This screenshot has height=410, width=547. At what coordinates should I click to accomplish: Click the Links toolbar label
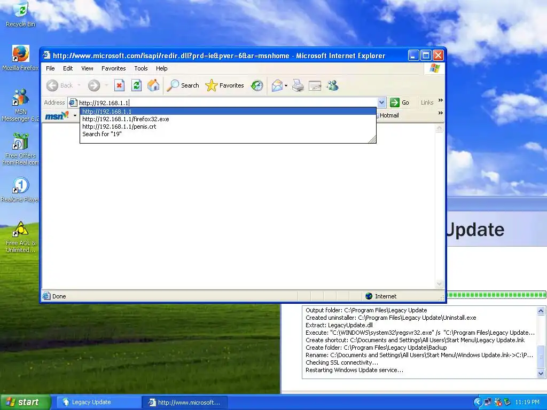pyautogui.click(x=427, y=102)
